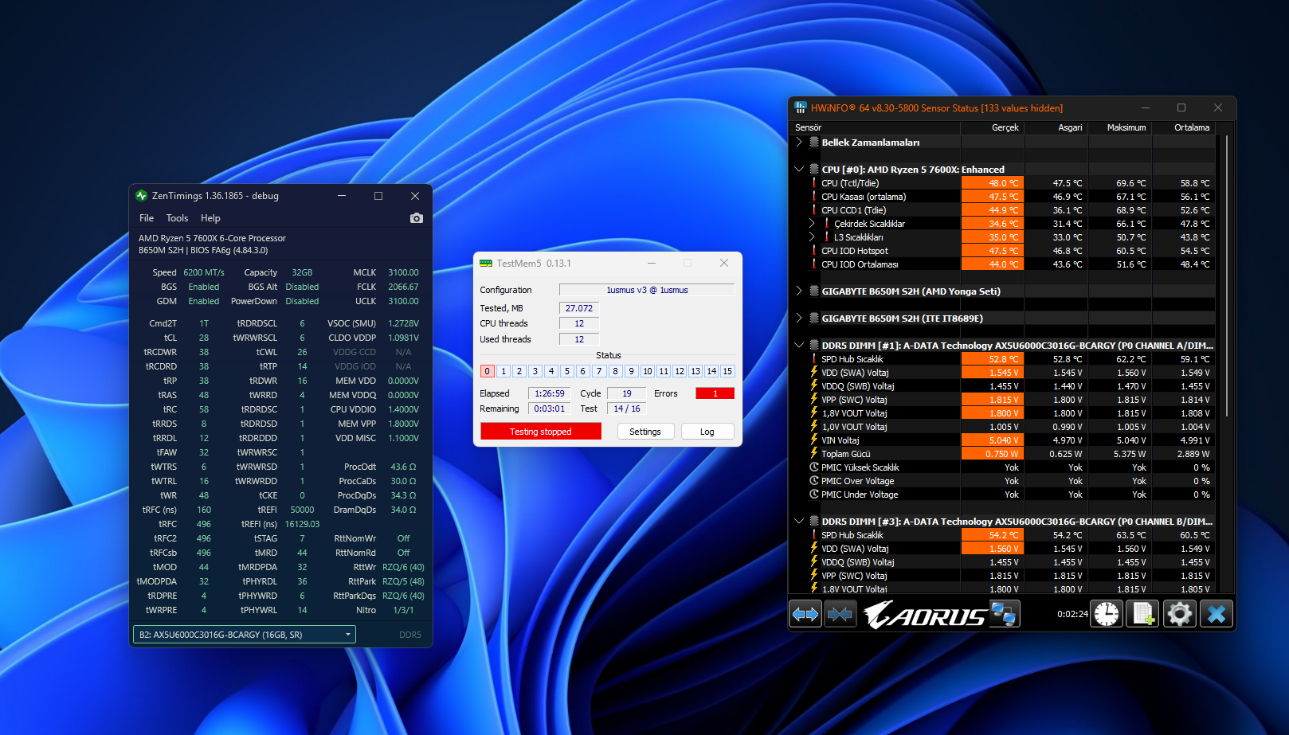Reset HWiNFO min/max with the clock icon
The height and width of the screenshot is (735, 1289).
[x=1107, y=614]
